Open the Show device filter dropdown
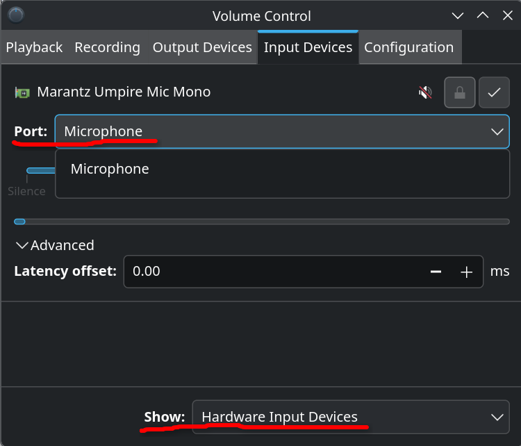Image resolution: width=521 pixels, height=446 pixels. [x=350, y=417]
